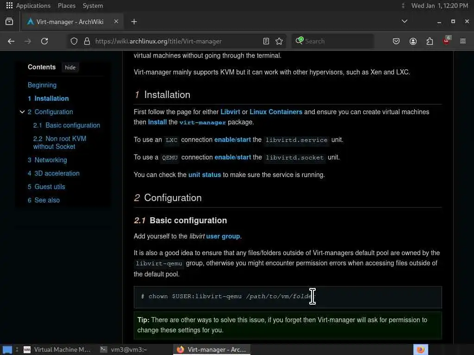Click the clock showing Wed Jan 1, 12:20 PM
The height and width of the screenshot is (355, 474).
point(440,6)
